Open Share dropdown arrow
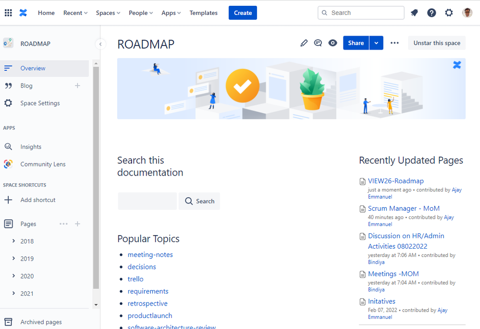Image resolution: width=480 pixels, height=329 pixels. tap(377, 43)
